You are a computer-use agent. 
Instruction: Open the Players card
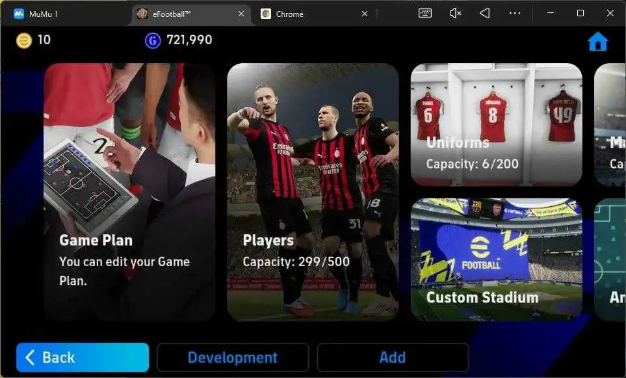(x=313, y=192)
